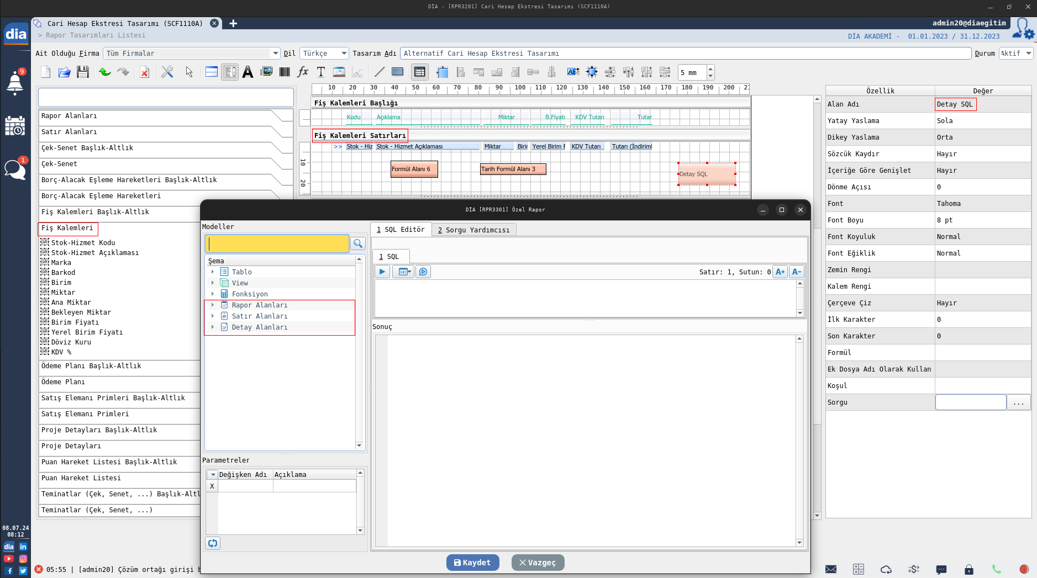Viewport: 1037px width, 578px height.
Task: Decrease SQL editor font size (A-)
Action: coord(796,272)
